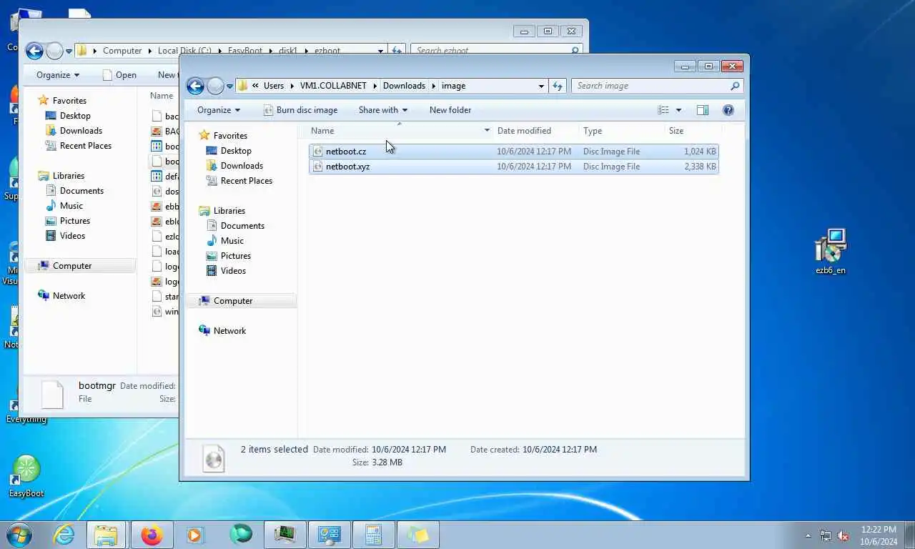Click the muted volume tray icon
Screen dimensions: 915x549
[x=843, y=535]
